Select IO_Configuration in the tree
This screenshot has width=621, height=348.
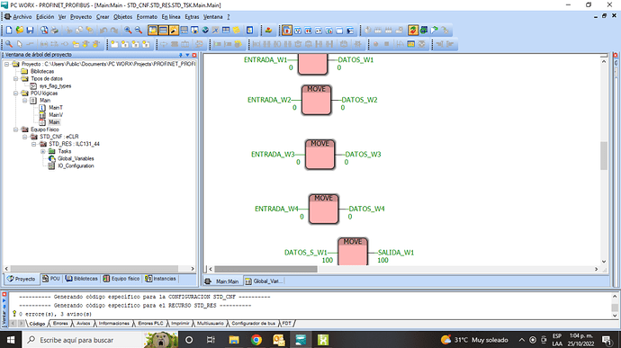coord(76,165)
